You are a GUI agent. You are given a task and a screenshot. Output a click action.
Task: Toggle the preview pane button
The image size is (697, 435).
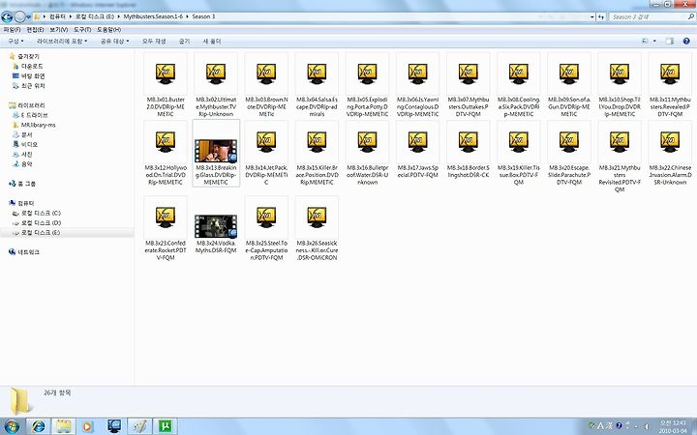click(x=670, y=42)
